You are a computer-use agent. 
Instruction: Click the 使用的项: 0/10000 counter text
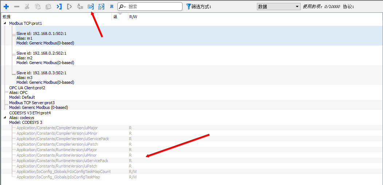pos(321,7)
